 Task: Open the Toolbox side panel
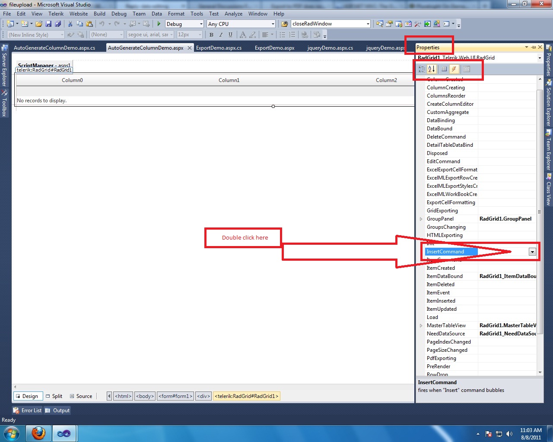coord(4,103)
